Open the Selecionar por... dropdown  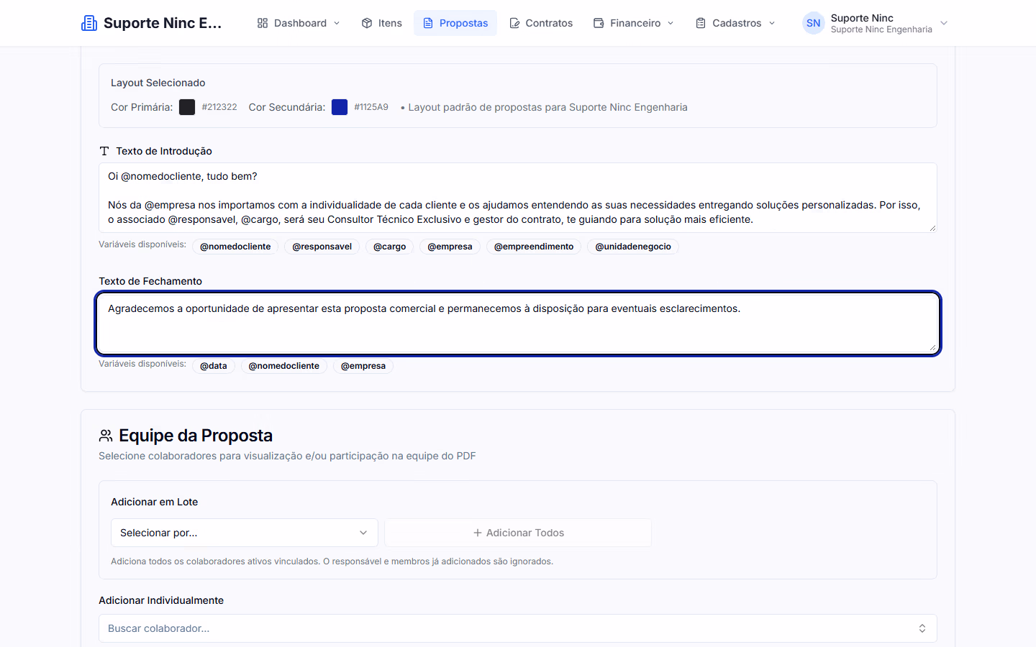click(245, 533)
